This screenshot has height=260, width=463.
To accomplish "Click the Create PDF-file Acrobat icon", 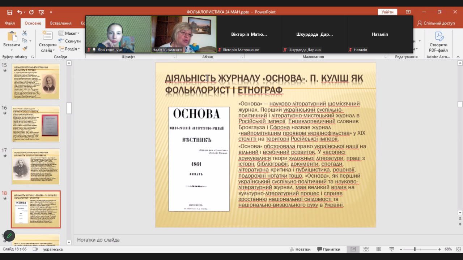I will point(438,42).
